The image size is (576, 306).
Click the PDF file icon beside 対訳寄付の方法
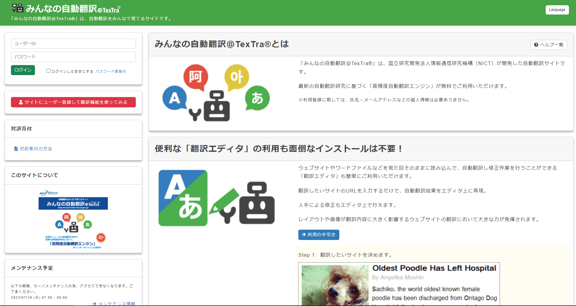(16, 149)
